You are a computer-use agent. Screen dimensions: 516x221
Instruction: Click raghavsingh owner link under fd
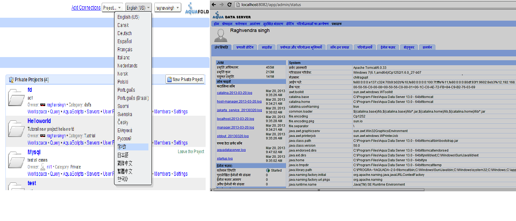[56, 105]
